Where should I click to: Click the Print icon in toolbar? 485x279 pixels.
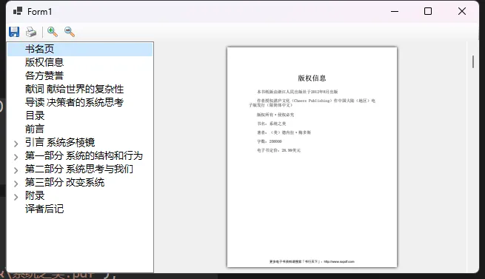point(31,32)
